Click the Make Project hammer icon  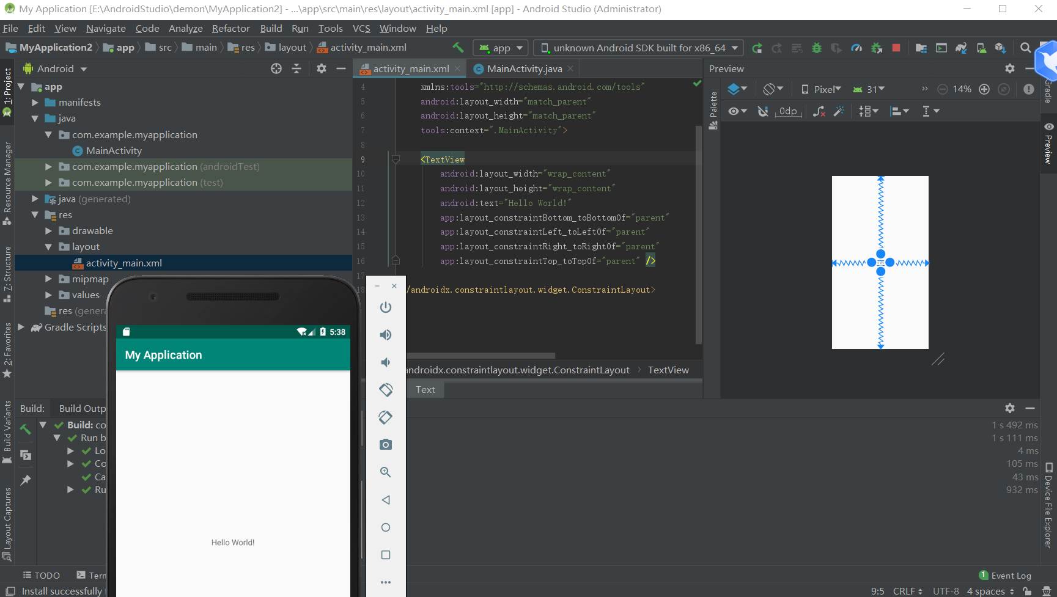(x=458, y=48)
